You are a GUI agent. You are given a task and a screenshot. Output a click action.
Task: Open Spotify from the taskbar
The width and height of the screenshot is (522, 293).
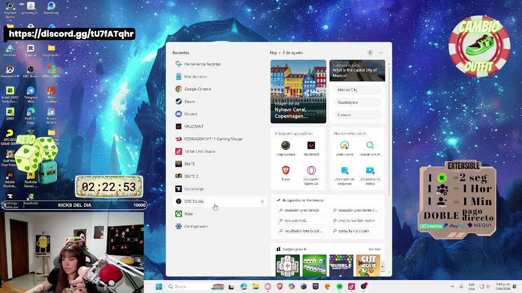340,287
